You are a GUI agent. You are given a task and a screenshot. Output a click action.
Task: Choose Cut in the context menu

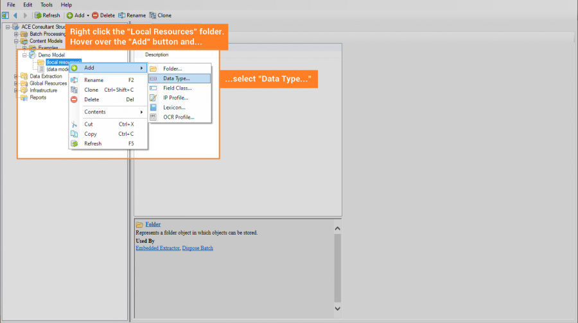[x=109, y=124]
